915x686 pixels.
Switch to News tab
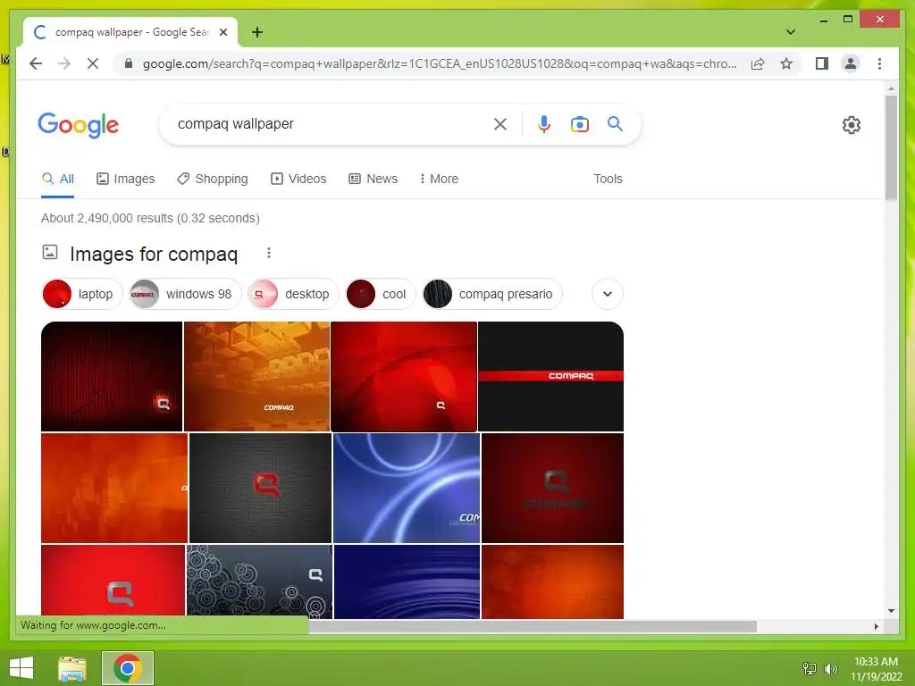click(373, 179)
